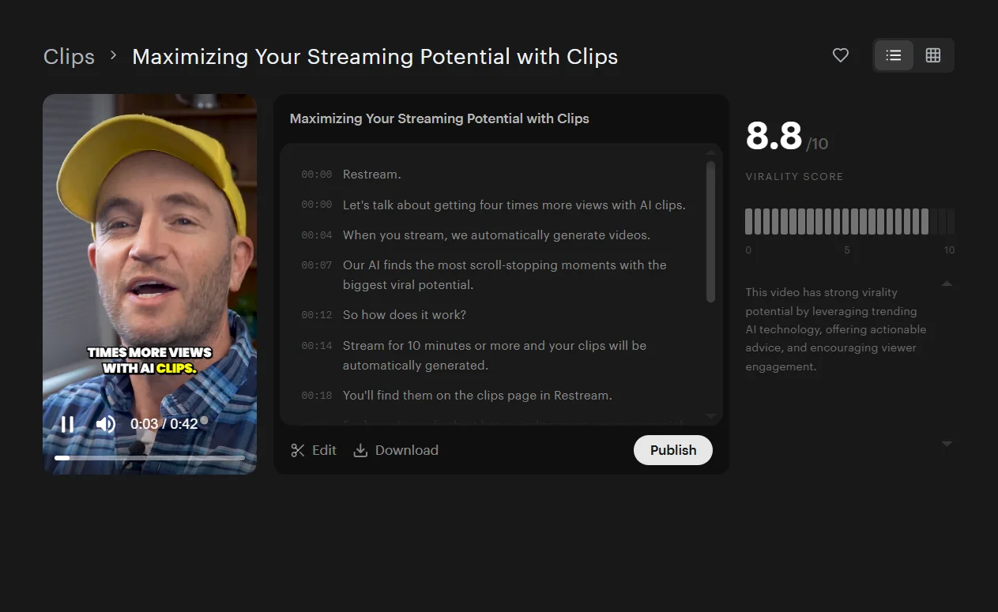Viewport: 998px width, 612px height.
Task: Click the 00:12 timestamp
Action: (317, 315)
